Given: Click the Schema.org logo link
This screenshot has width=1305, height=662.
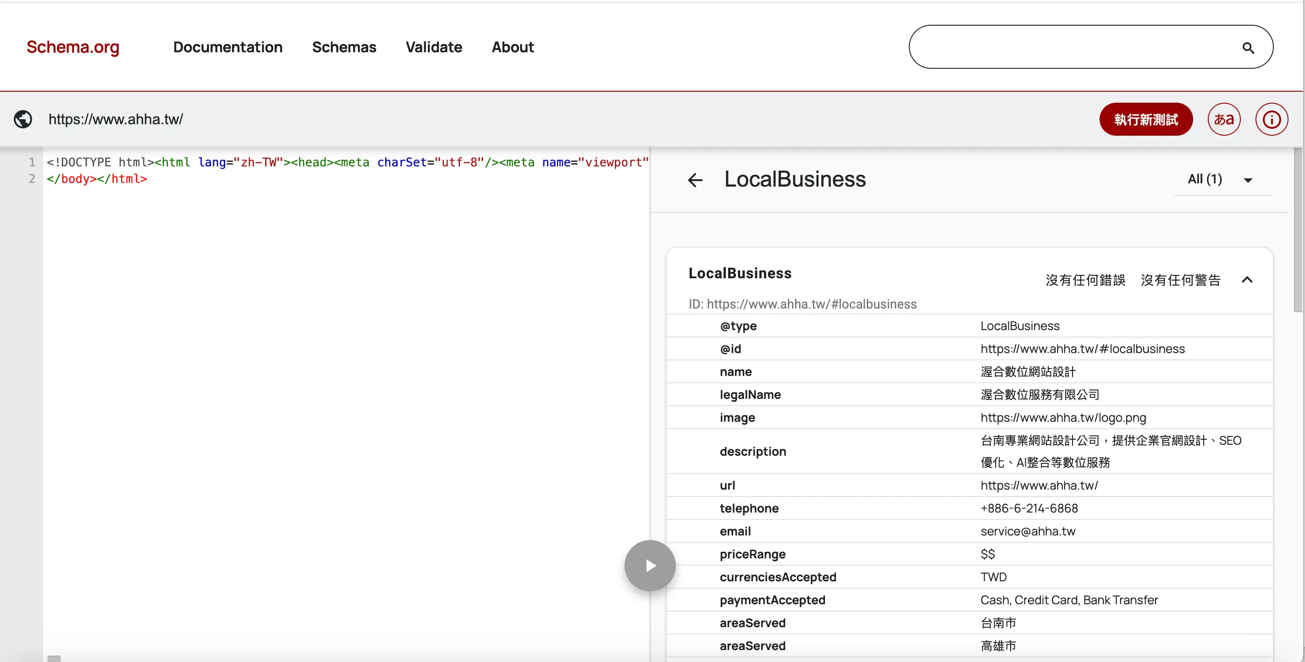Looking at the screenshot, I should [x=73, y=47].
